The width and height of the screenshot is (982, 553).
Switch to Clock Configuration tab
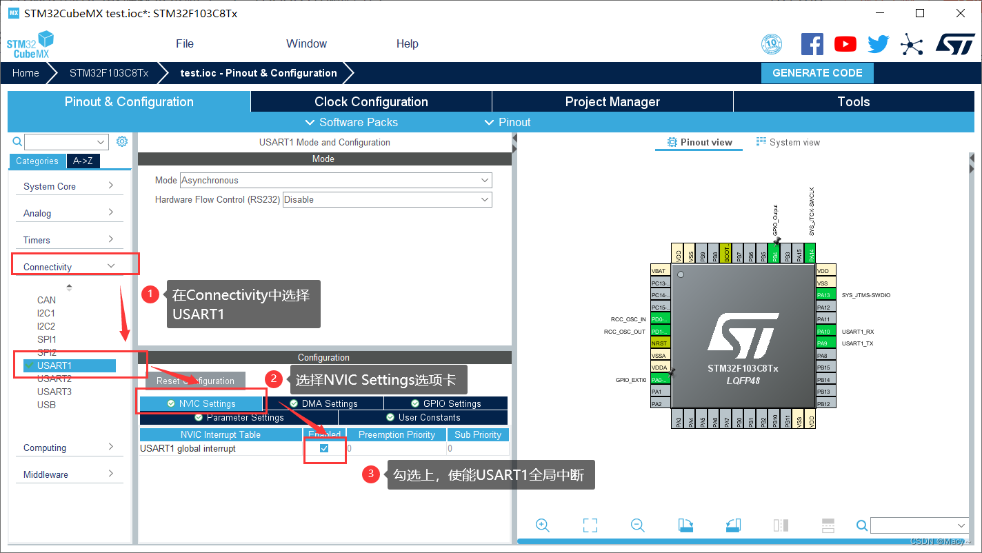[371, 101]
